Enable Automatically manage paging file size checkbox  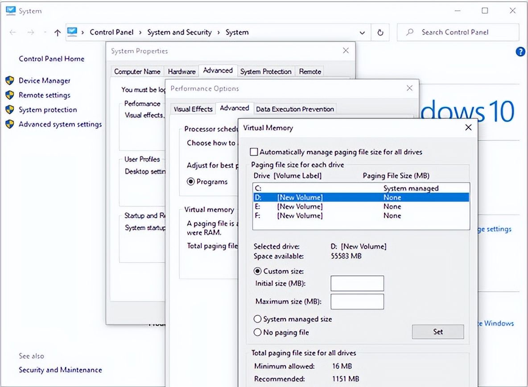(x=254, y=152)
